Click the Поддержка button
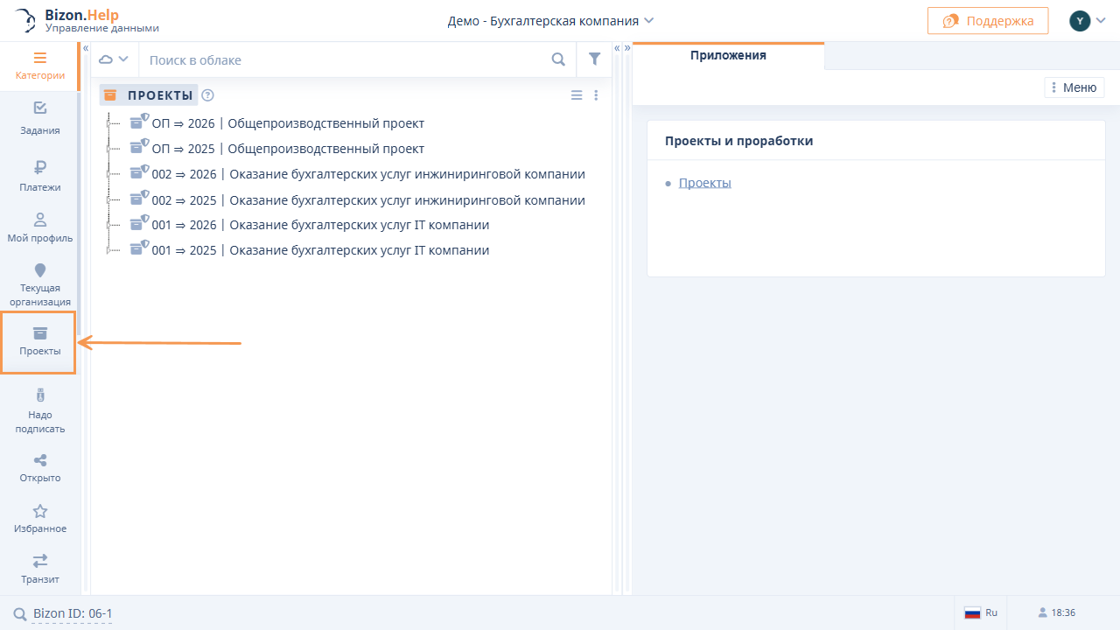Viewport: 1120px width, 630px height. coord(987,21)
